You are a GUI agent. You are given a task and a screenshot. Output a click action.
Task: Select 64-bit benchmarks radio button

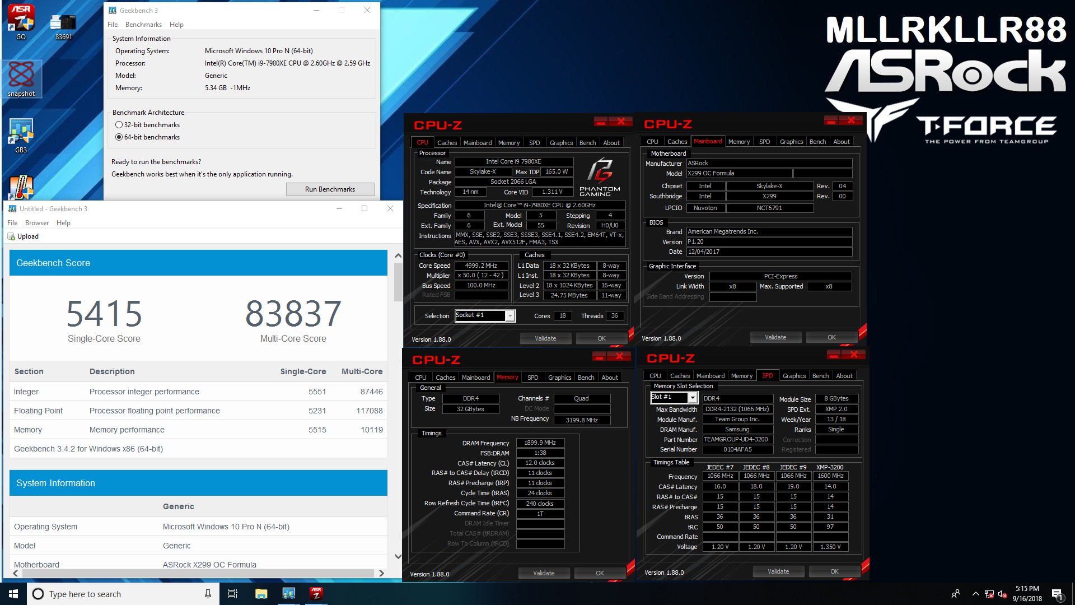coord(119,137)
